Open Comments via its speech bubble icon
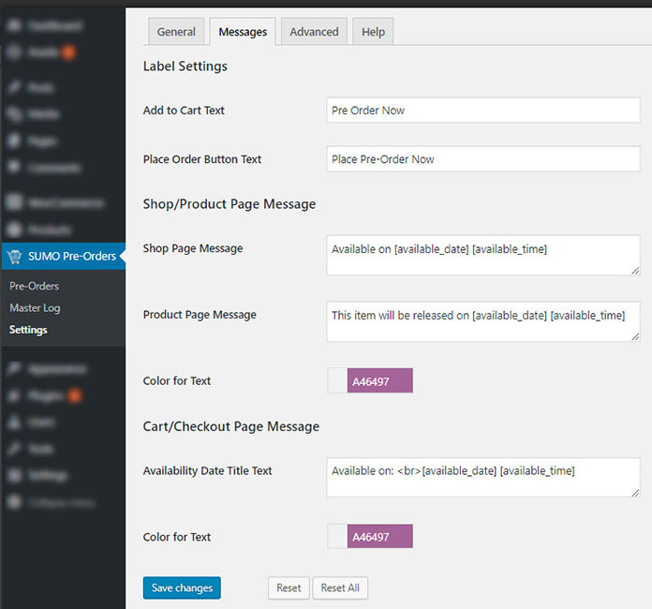This screenshot has width=652, height=609. [x=15, y=169]
